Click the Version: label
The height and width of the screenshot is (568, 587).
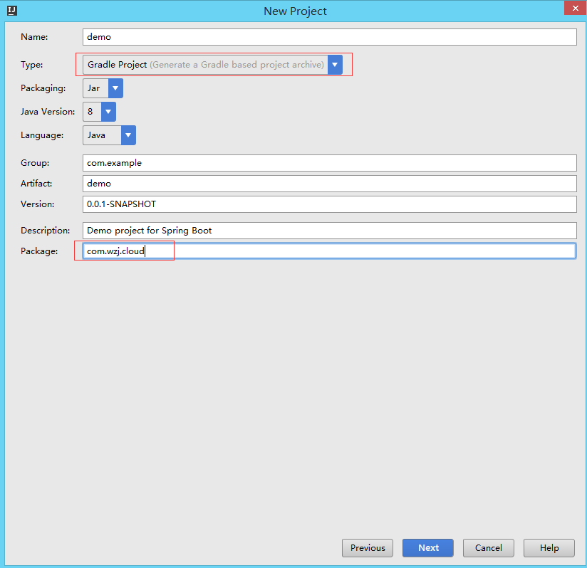pos(38,204)
